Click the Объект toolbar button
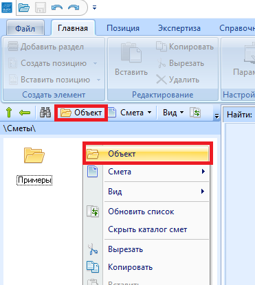Viewport: 255px width, 285px height. (81, 113)
